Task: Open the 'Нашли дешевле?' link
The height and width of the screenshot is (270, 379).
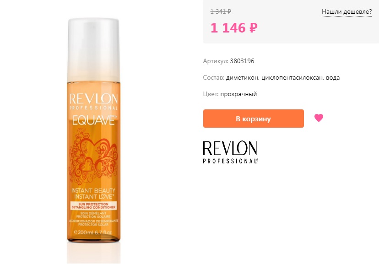Action: (x=347, y=11)
